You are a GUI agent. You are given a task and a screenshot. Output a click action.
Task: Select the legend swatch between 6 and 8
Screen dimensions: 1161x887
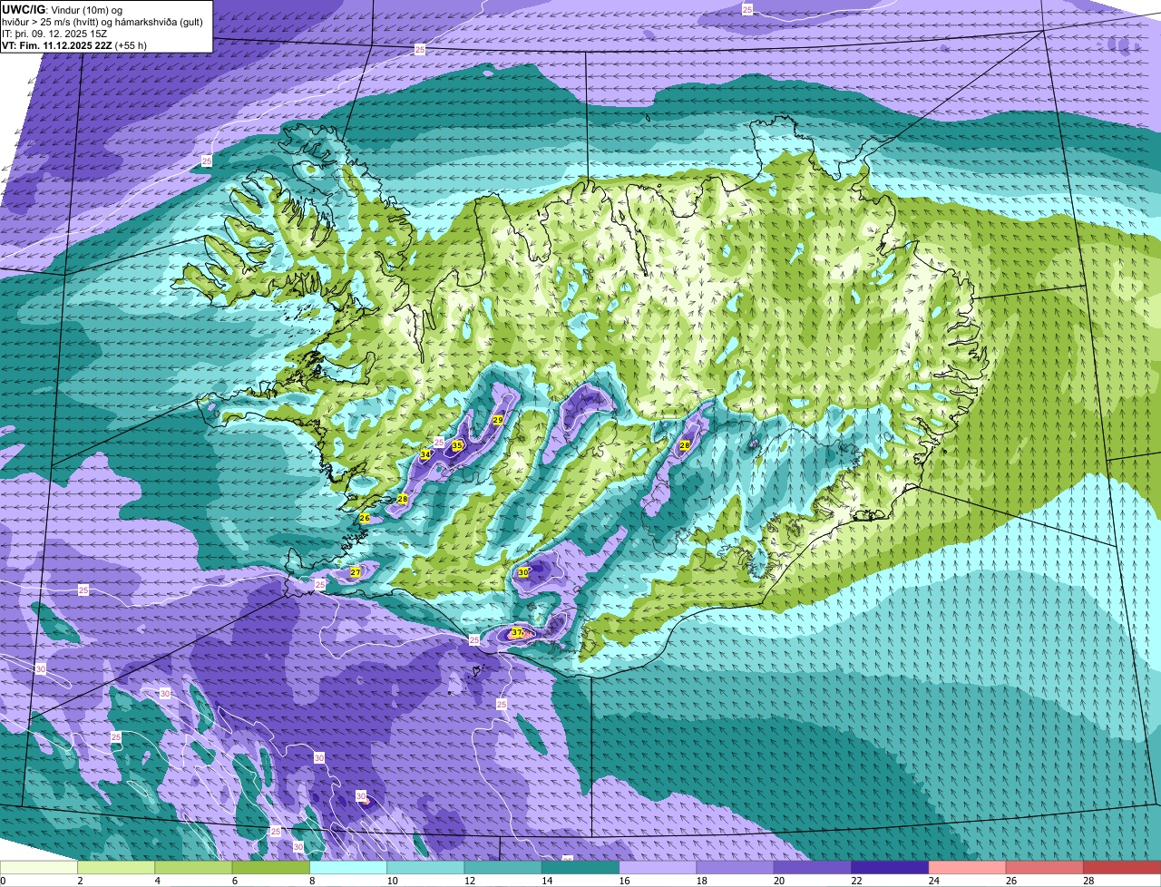[271, 868]
